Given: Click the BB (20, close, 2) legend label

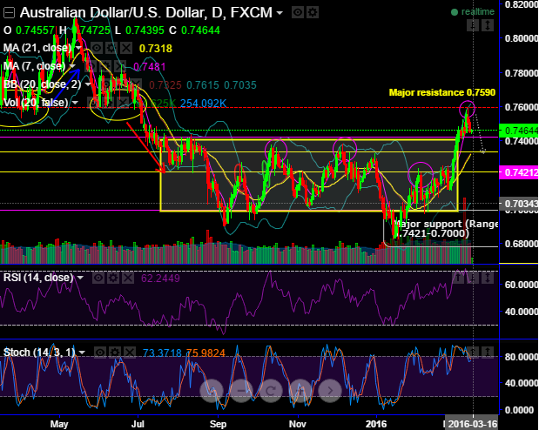Looking at the screenshot, I should [43, 84].
